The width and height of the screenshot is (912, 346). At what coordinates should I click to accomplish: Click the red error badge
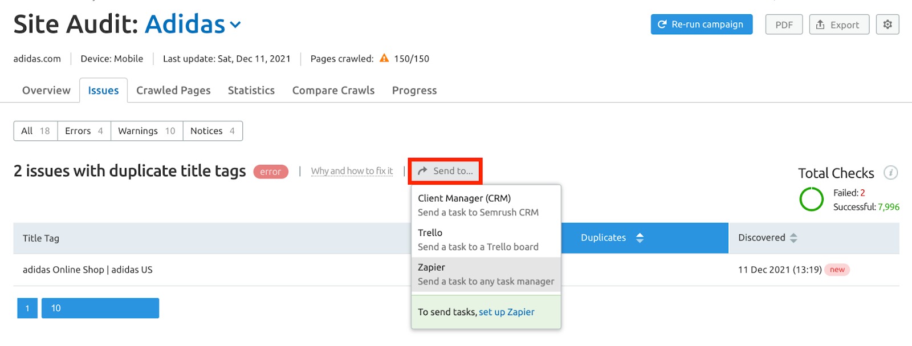(x=271, y=172)
